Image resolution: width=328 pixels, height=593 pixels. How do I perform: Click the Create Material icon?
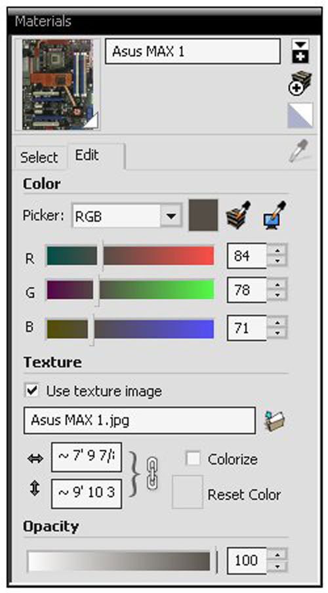tap(300, 83)
